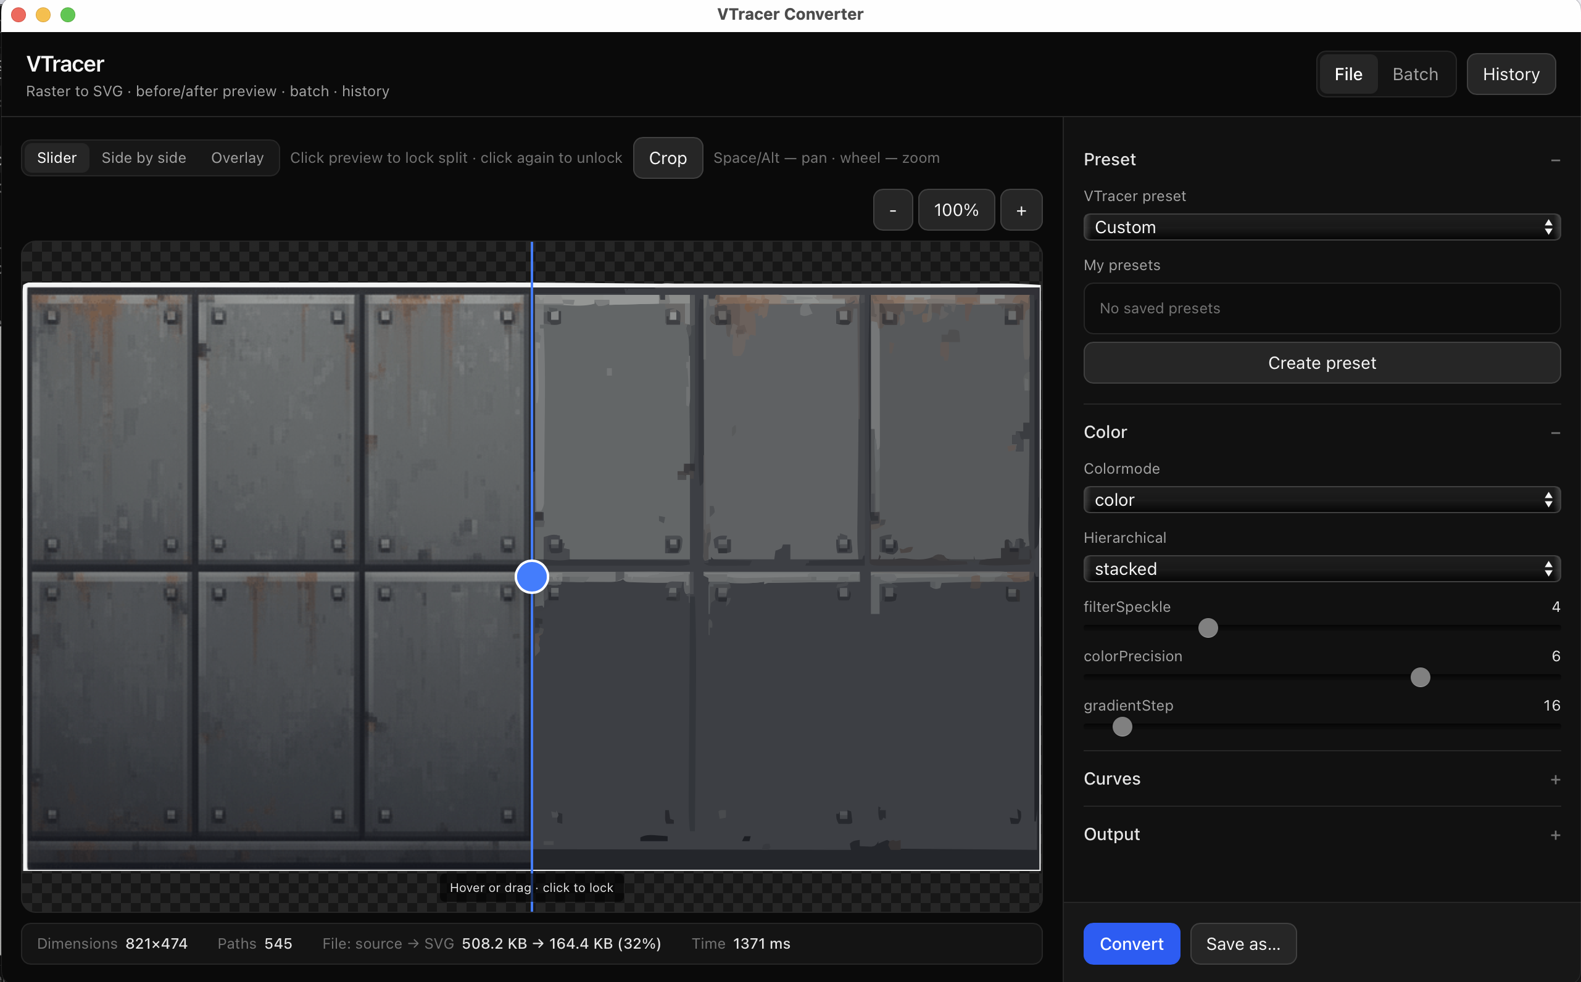The image size is (1581, 982).
Task: Activate the Crop tool
Action: [668, 158]
